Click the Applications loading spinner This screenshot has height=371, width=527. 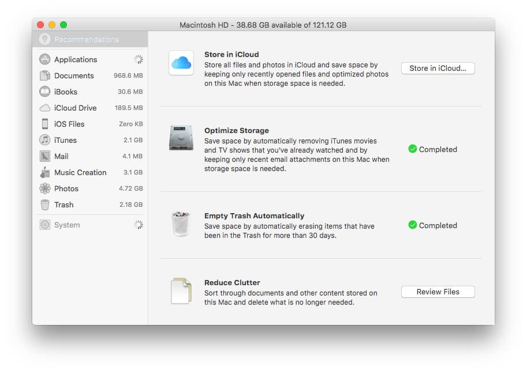pos(139,59)
